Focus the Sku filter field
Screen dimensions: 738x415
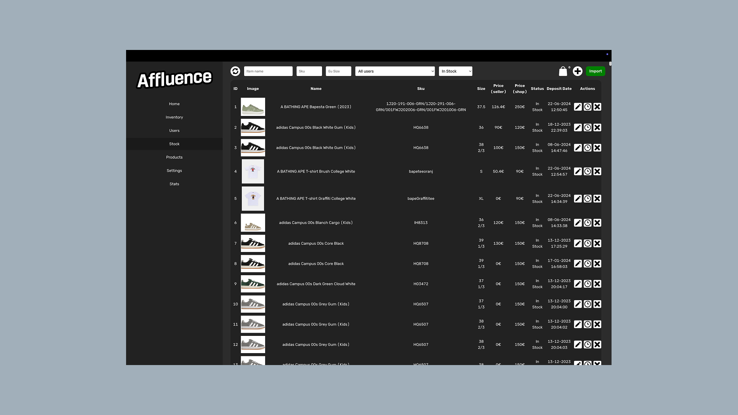309,71
